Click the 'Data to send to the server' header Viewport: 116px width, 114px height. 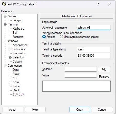click(x=76, y=16)
